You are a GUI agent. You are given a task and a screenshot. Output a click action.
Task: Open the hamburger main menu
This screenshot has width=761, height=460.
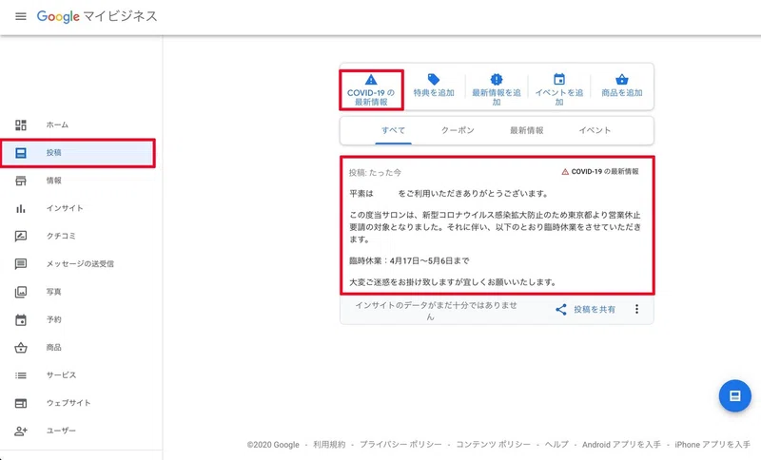[20, 16]
